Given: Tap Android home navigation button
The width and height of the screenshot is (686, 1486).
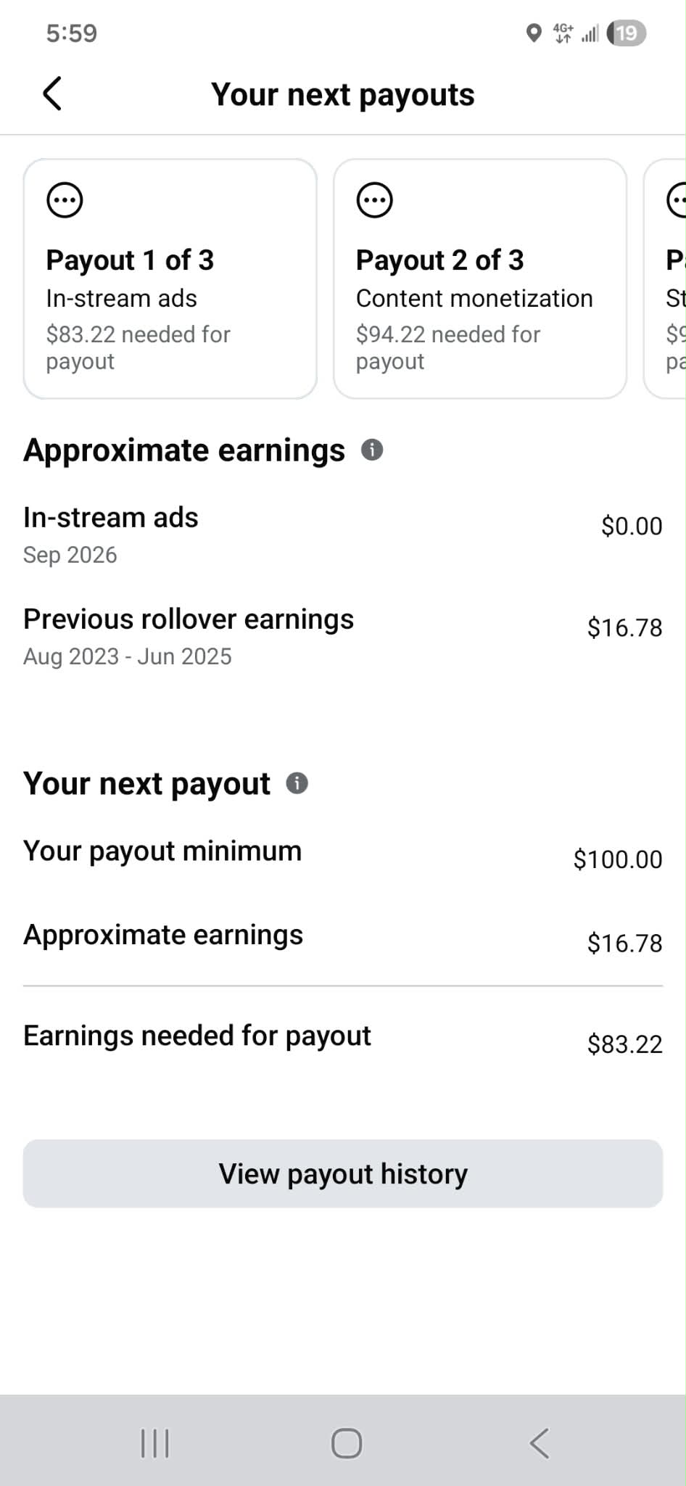Looking at the screenshot, I should tap(347, 1443).
